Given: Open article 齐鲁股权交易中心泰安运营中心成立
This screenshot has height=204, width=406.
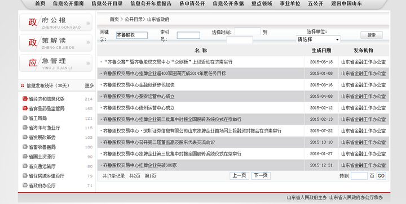Looking at the screenshot, I should point(139,97).
